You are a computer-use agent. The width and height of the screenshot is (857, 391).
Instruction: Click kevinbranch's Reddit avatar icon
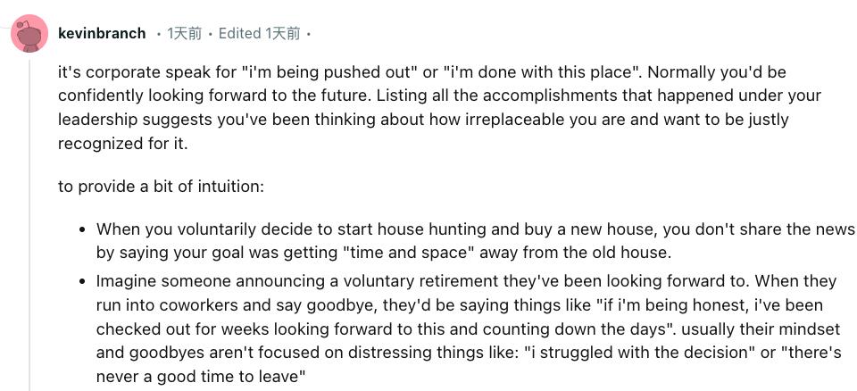pos(29,34)
